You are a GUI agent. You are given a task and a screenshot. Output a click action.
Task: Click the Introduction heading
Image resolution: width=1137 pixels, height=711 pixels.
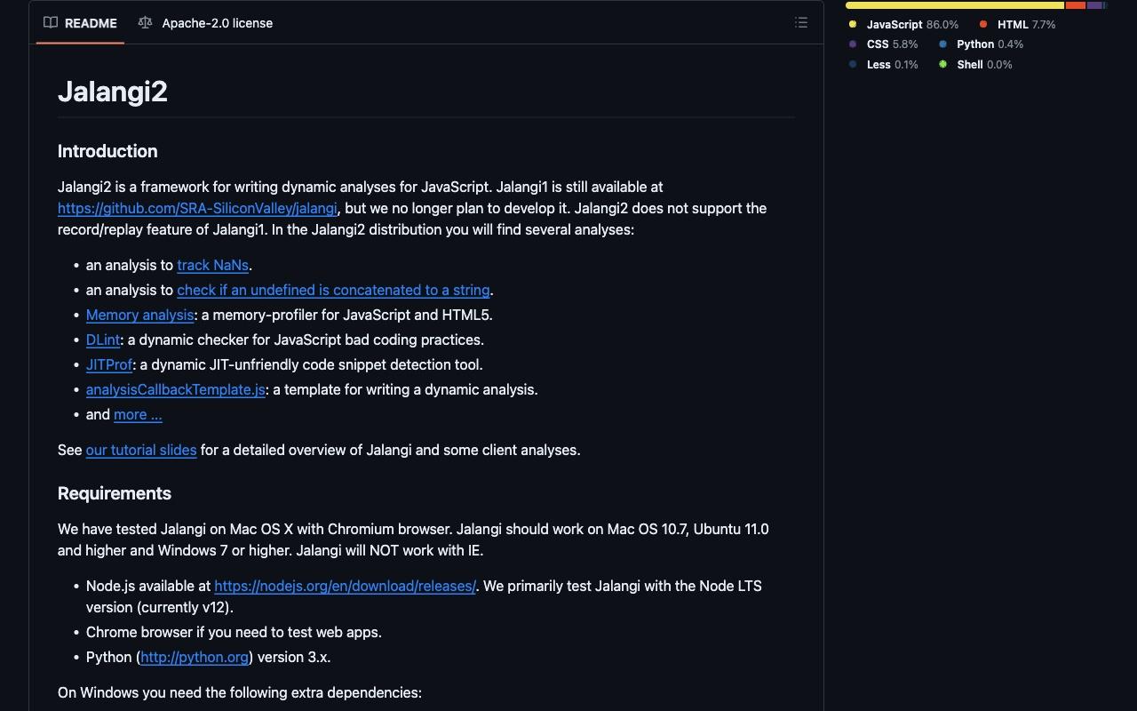[x=107, y=151]
